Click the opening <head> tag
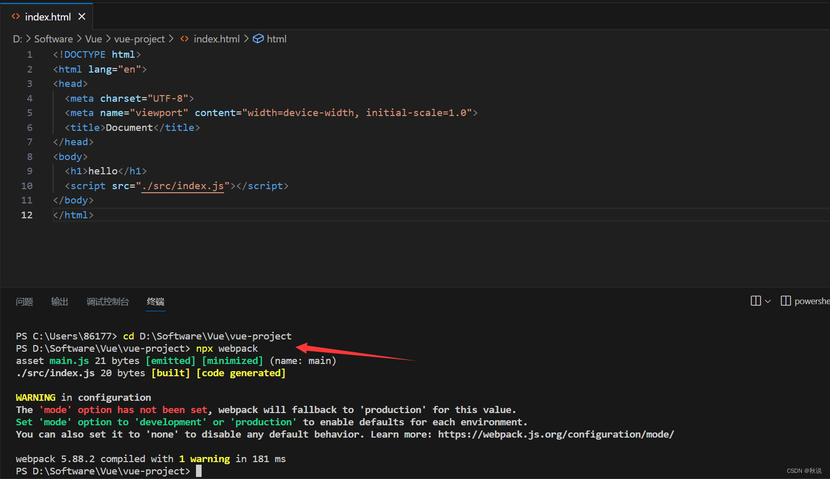This screenshot has width=830, height=479. [x=71, y=84]
